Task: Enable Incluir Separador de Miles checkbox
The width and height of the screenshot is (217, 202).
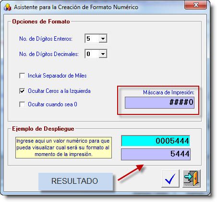Action: (x=22, y=76)
